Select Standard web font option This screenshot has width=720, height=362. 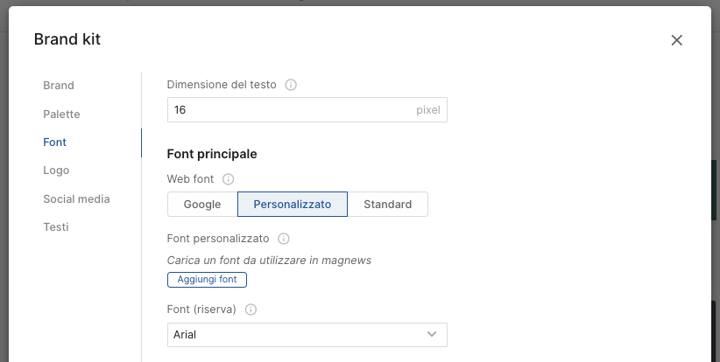point(387,205)
